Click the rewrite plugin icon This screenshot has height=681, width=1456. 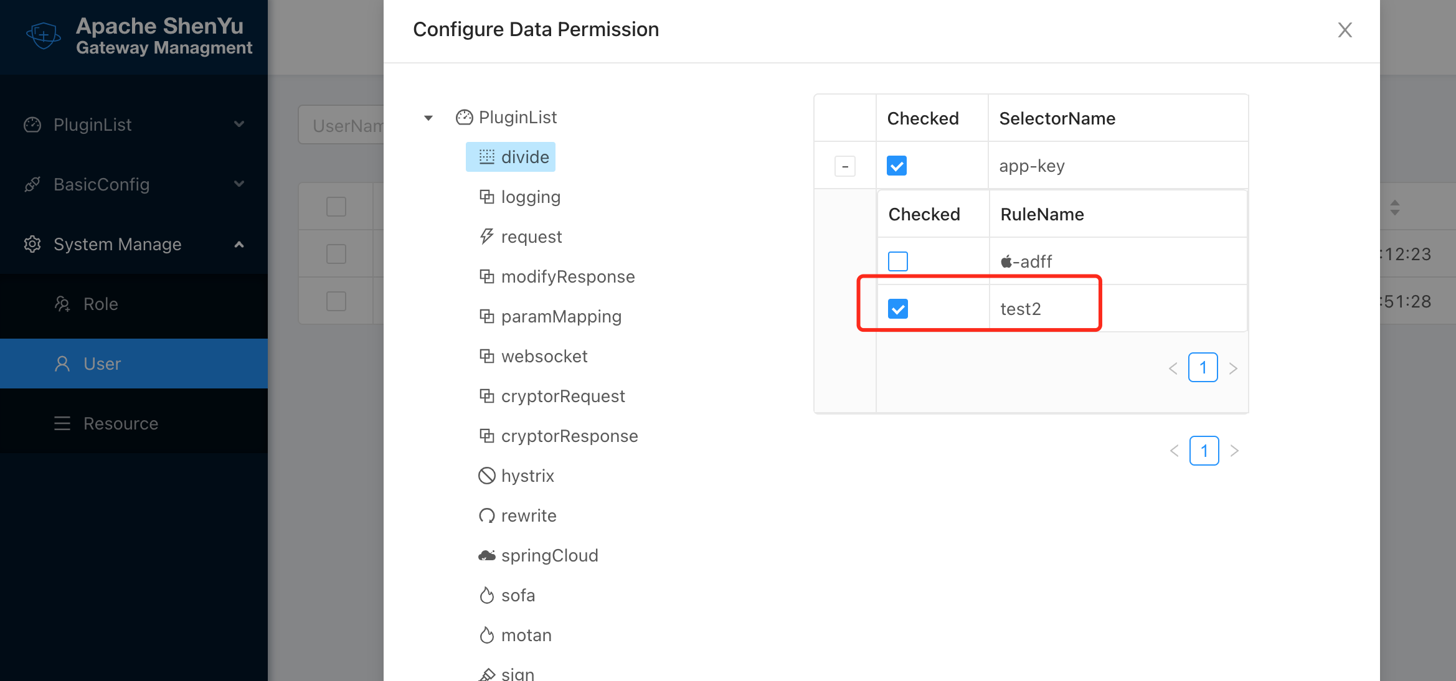486,515
